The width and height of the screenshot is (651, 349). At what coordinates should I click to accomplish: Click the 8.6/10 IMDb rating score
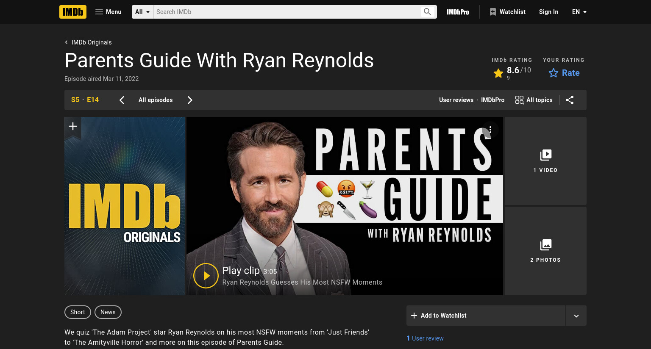click(519, 70)
